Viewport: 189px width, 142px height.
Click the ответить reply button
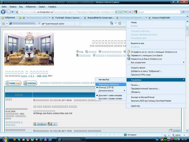30,83
